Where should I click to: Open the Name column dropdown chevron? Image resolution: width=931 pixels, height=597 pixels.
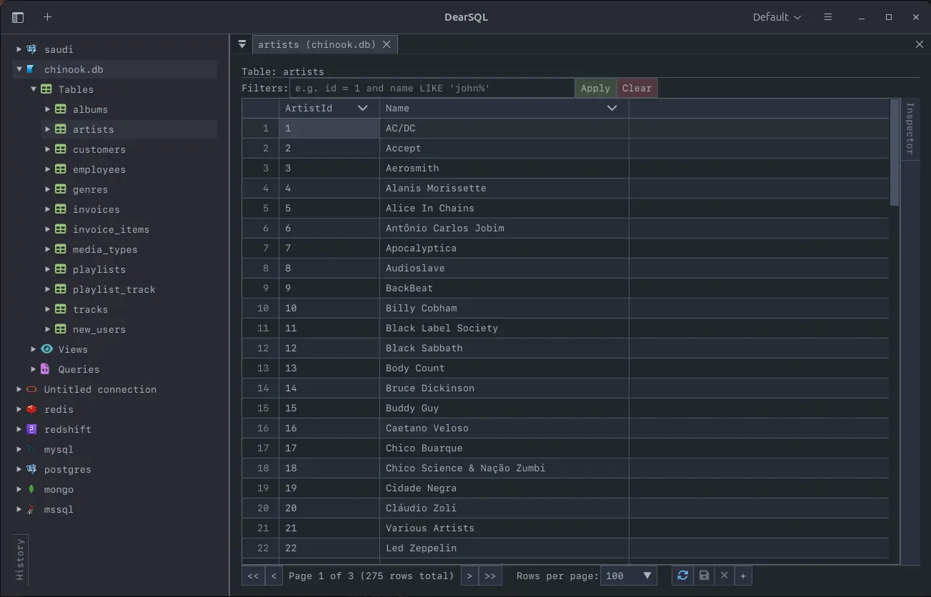click(612, 108)
